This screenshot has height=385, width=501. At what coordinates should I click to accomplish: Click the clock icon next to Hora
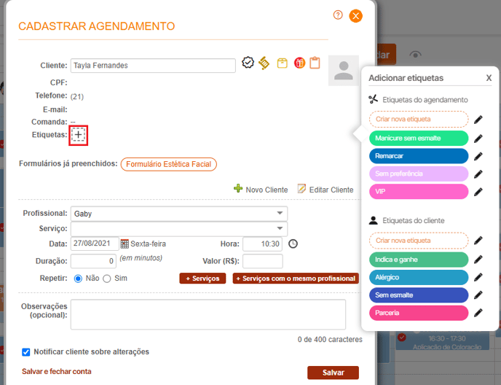293,244
